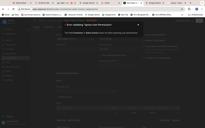This screenshot has width=205, height=128.
Task: Close the Ignore User Permissions error dialog
Action: pyautogui.click(x=138, y=25)
